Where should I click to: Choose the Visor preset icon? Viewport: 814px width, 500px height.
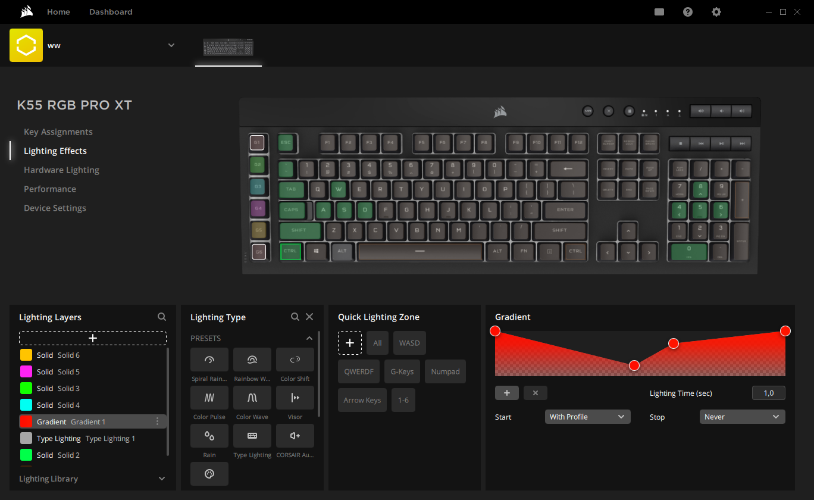[295, 398]
